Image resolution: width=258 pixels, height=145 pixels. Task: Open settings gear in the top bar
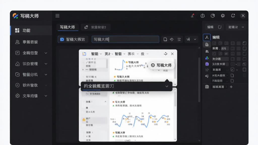(x=223, y=16)
